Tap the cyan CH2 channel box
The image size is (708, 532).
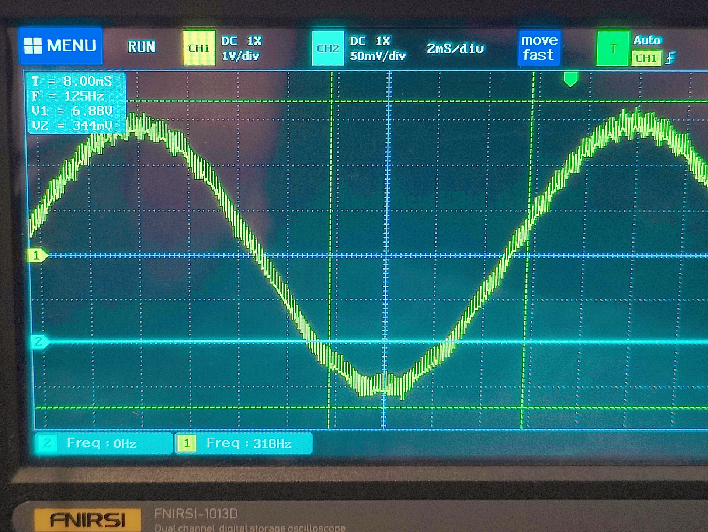click(x=327, y=48)
